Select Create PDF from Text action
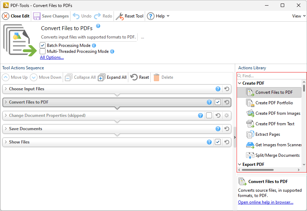The height and width of the screenshot is (211, 307). (x=269, y=124)
